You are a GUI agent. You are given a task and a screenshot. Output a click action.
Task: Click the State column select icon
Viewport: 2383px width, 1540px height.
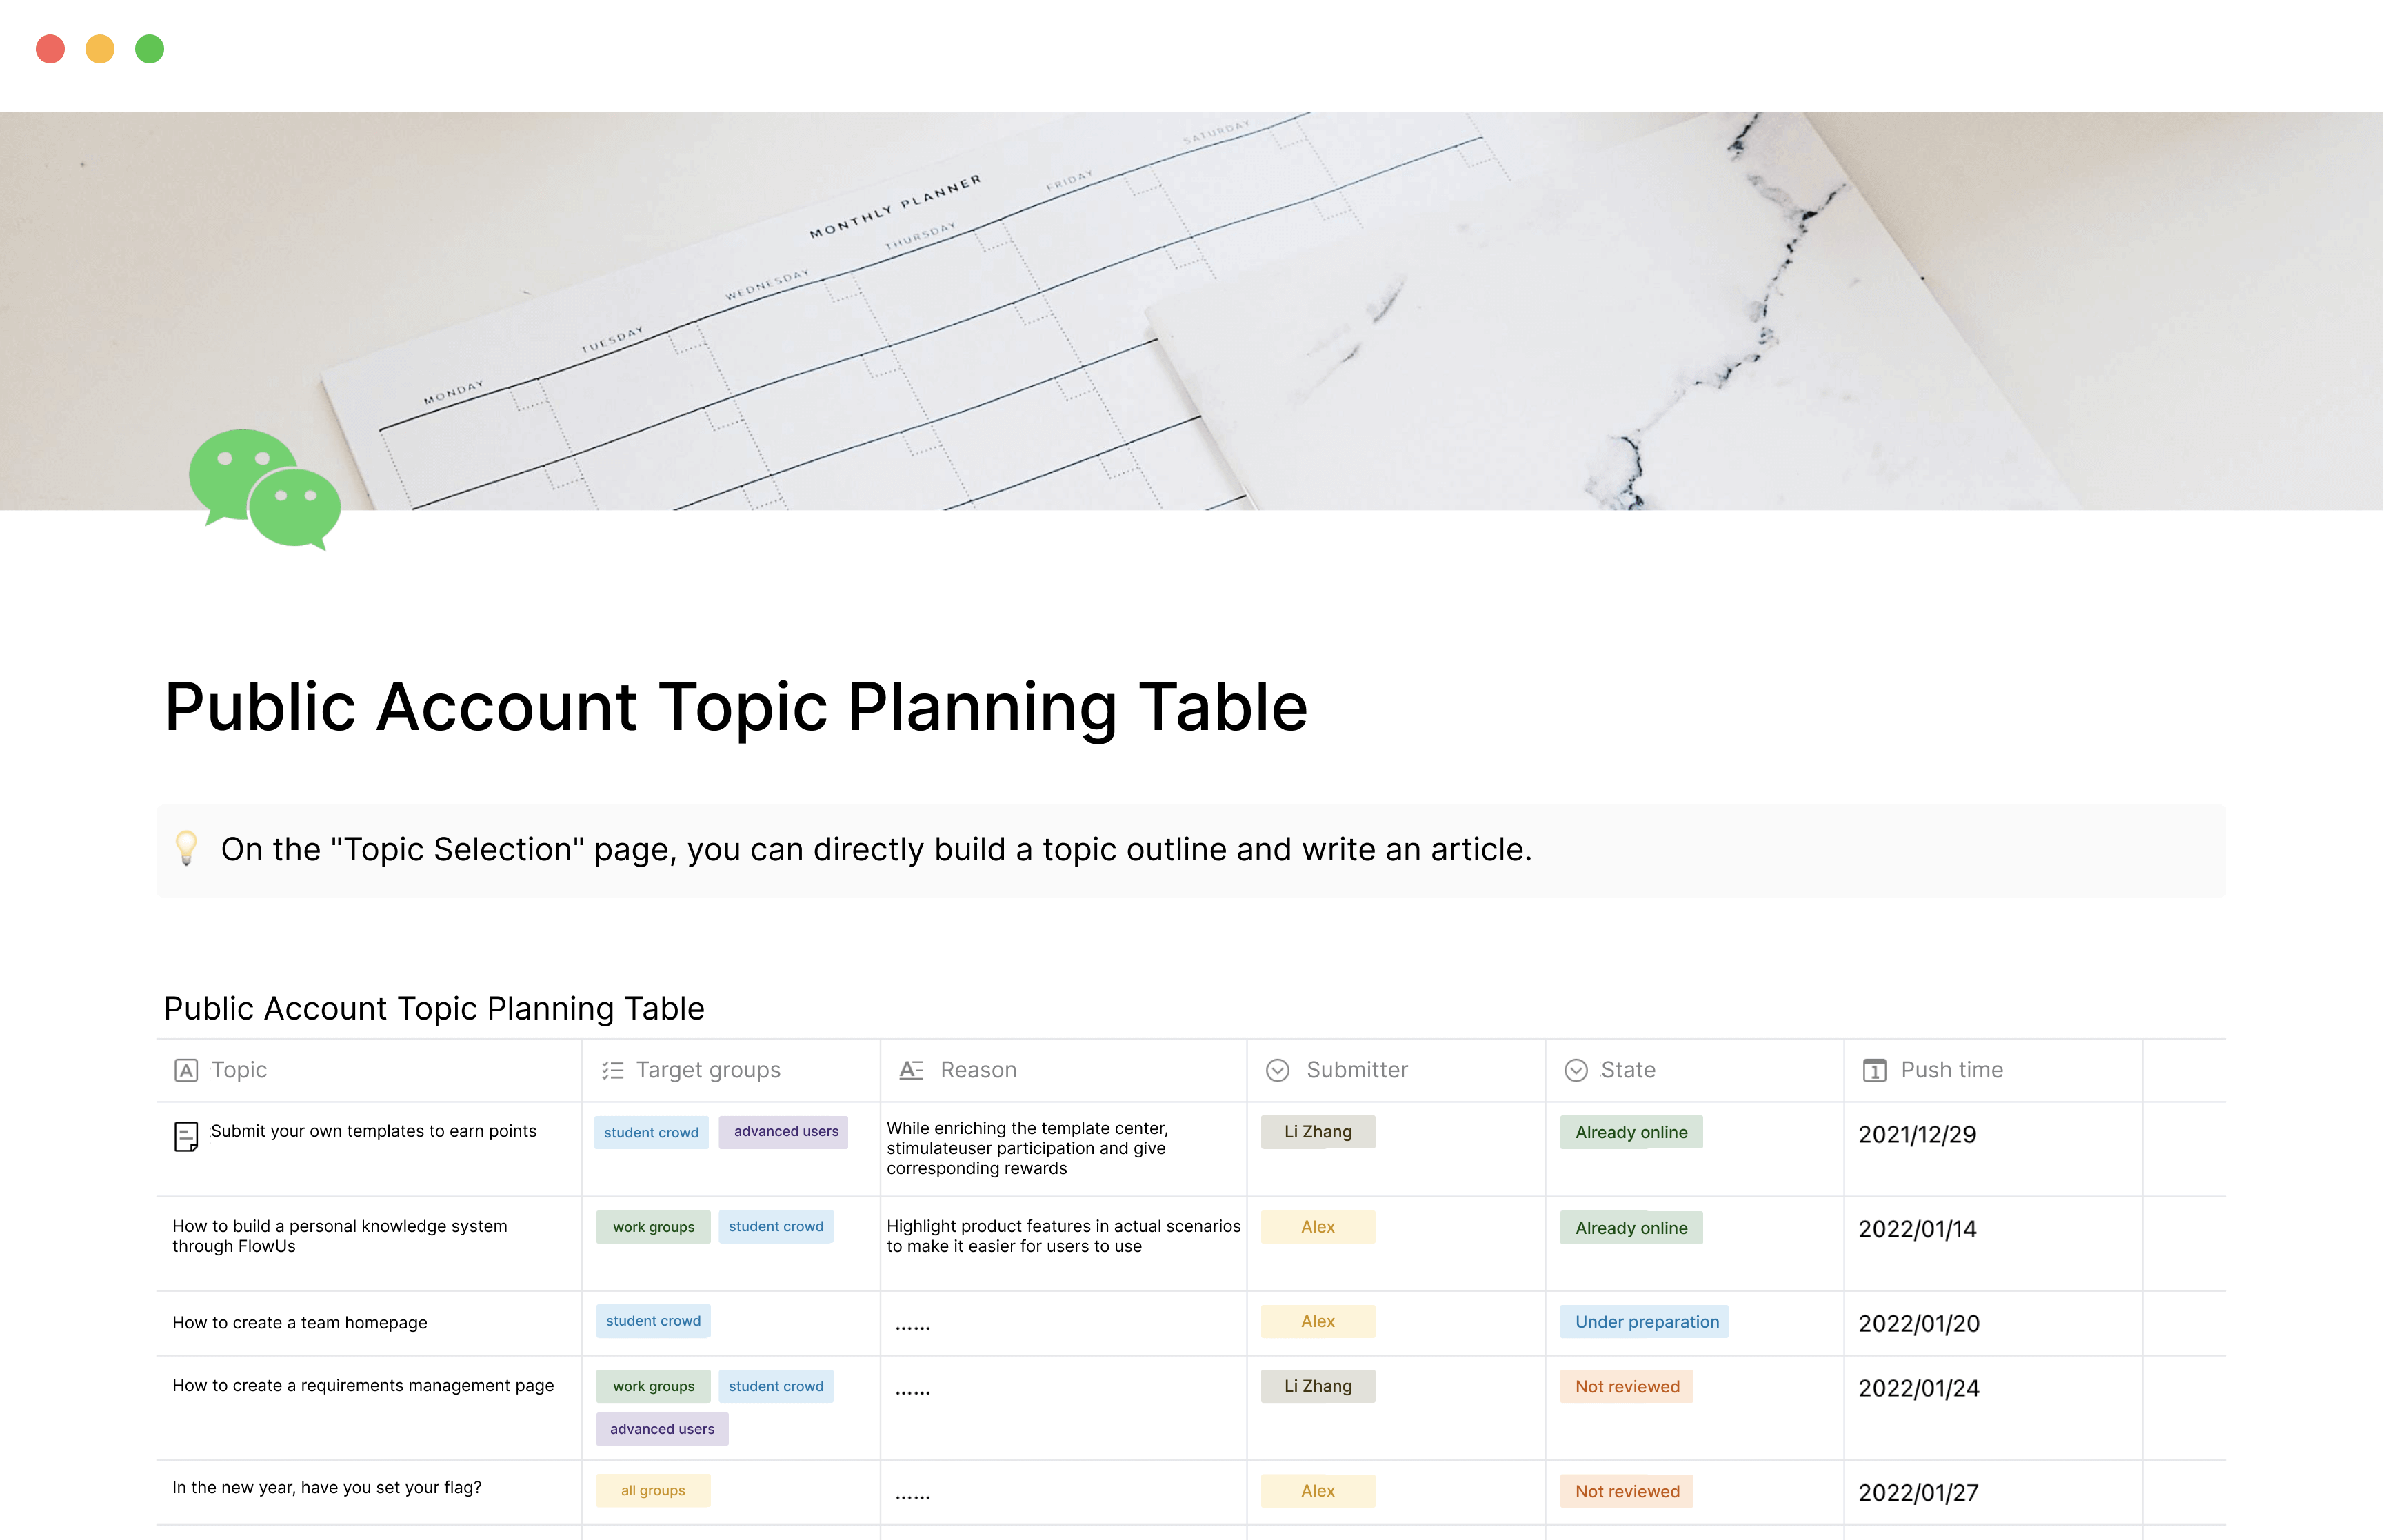point(1576,1070)
